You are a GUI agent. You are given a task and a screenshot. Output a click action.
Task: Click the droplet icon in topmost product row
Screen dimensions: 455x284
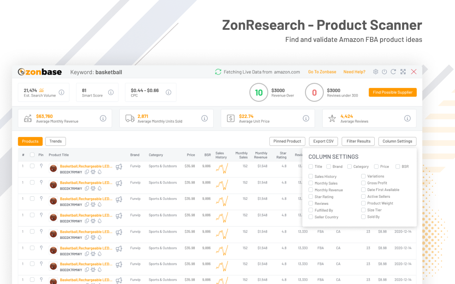(x=100, y=172)
